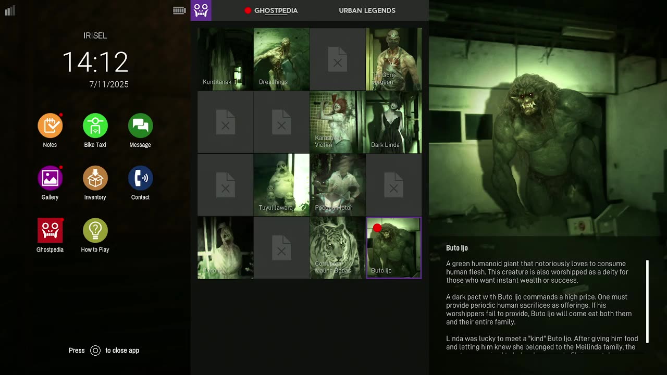Open the Message app icon
The height and width of the screenshot is (375, 667).
click(140, 126)
